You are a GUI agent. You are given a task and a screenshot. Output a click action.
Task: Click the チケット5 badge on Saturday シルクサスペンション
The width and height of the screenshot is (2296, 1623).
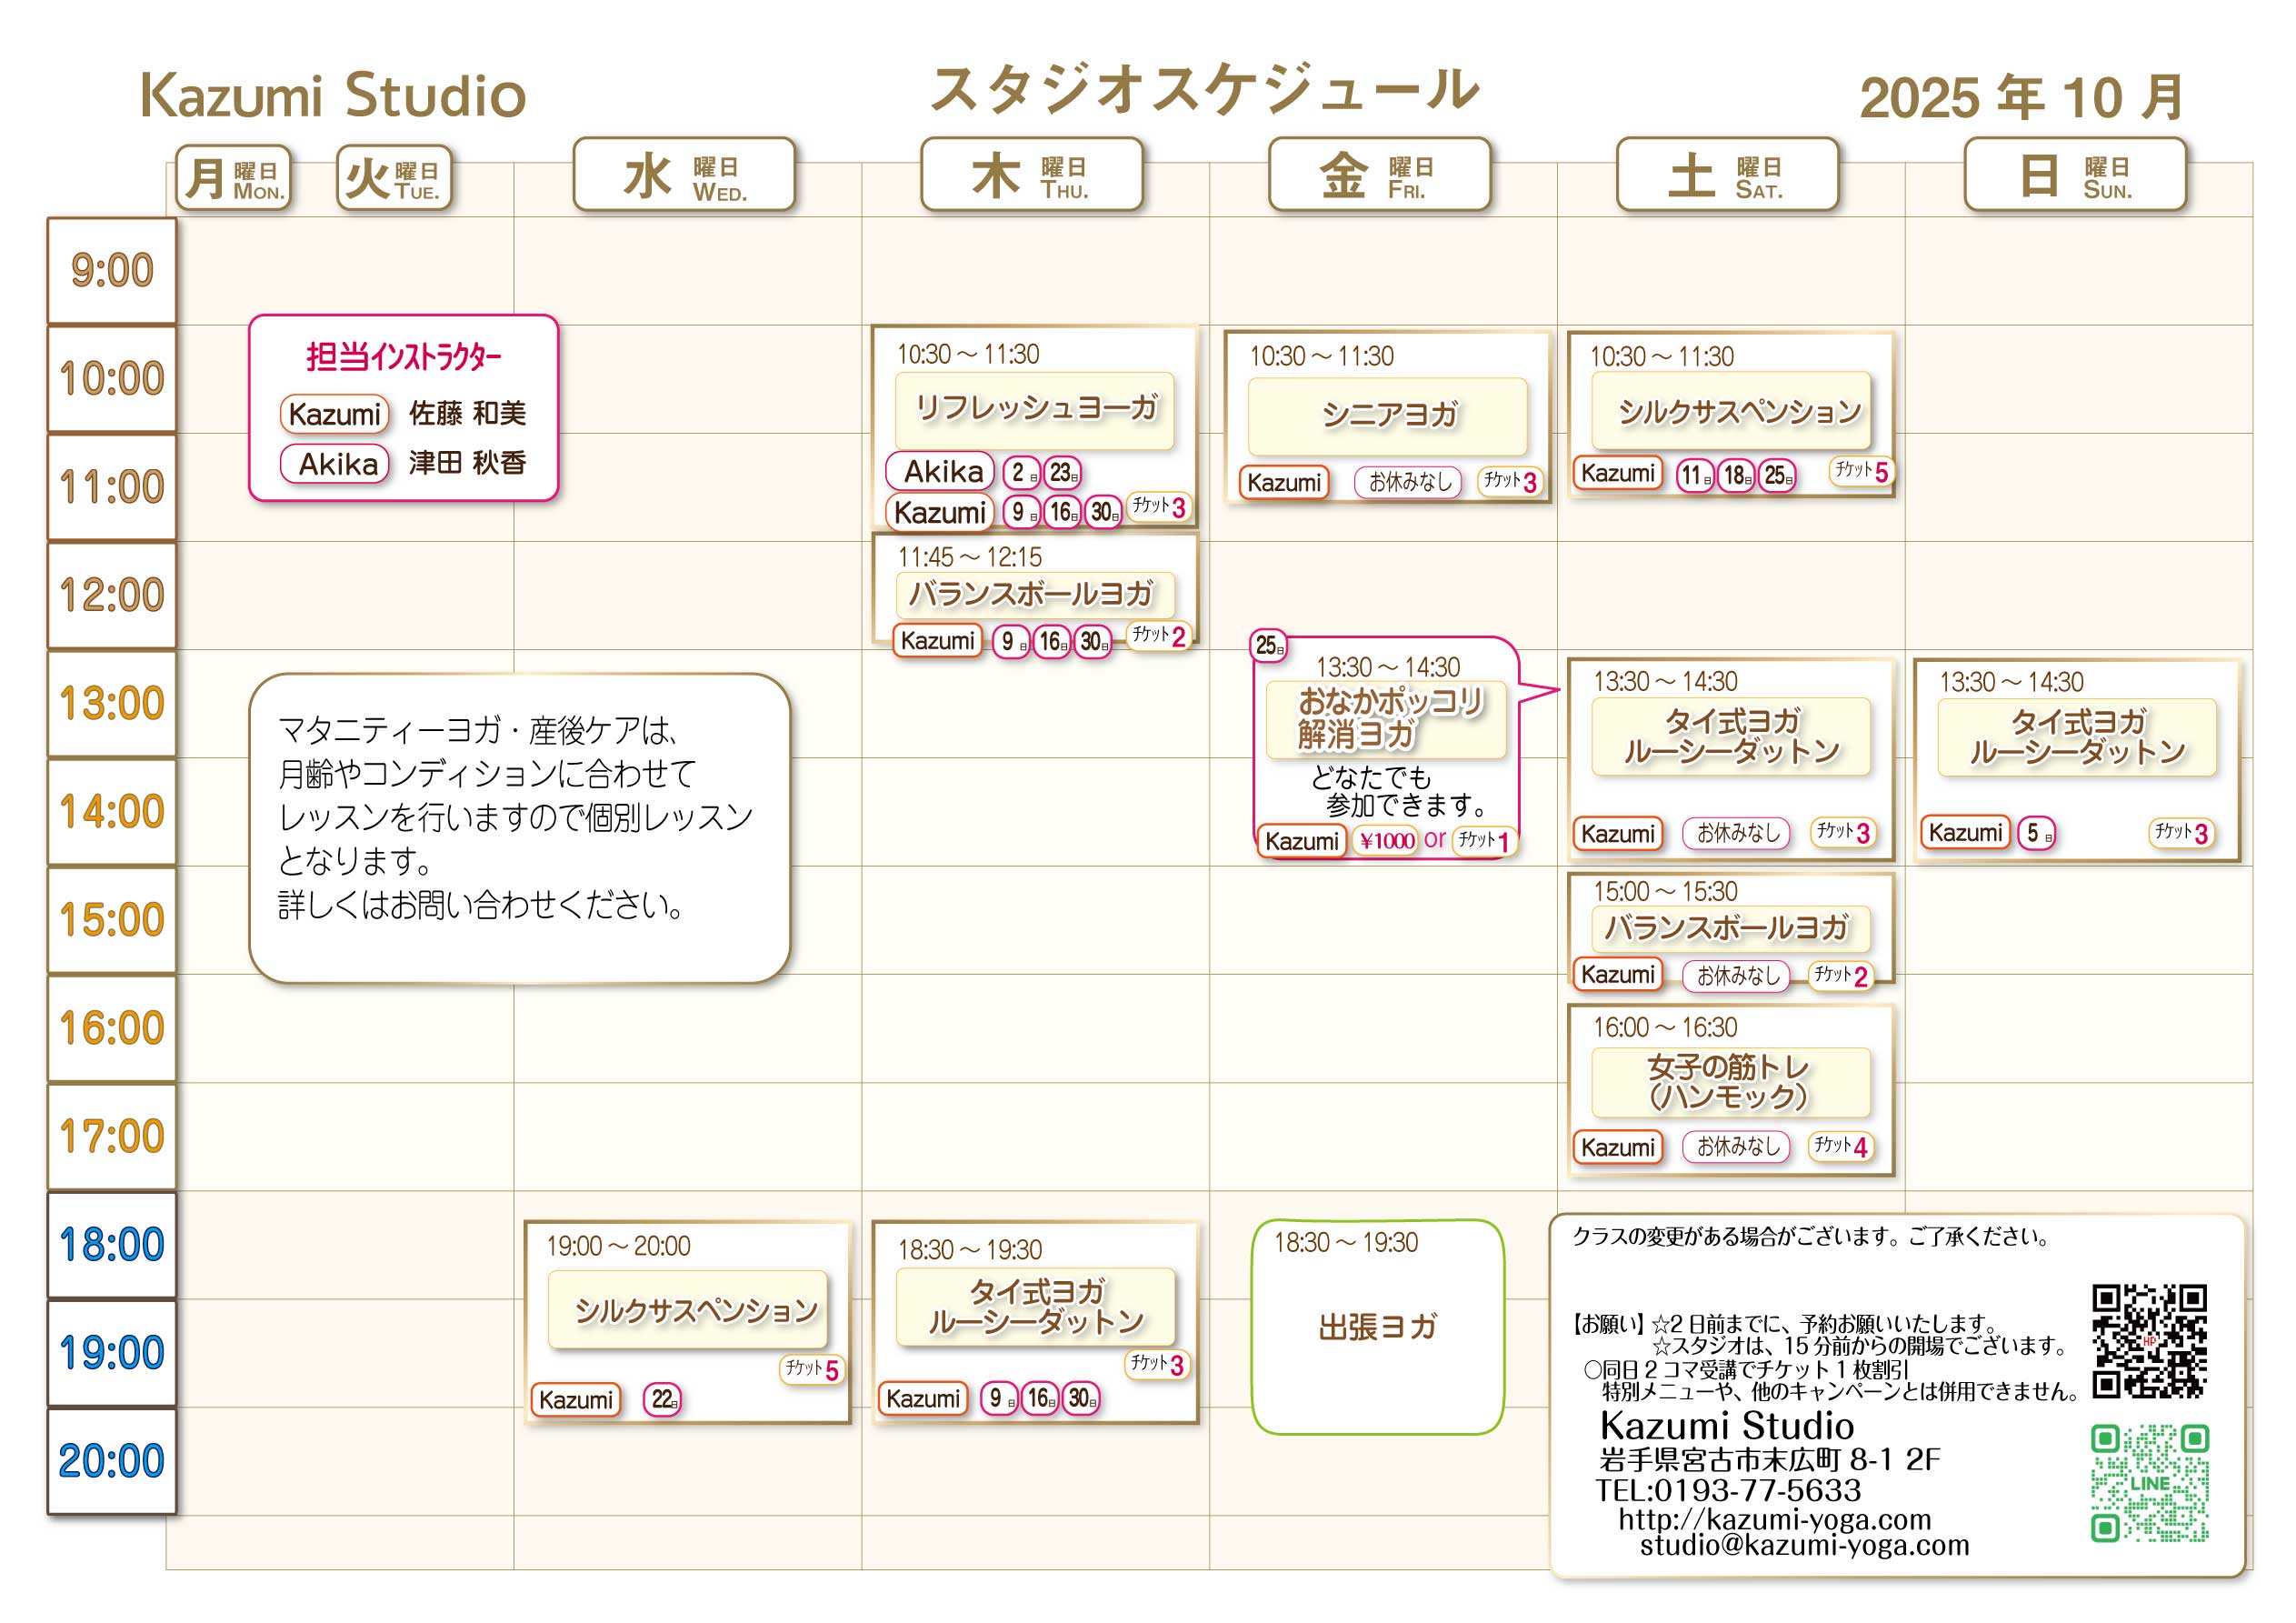tap(1861, 471)
